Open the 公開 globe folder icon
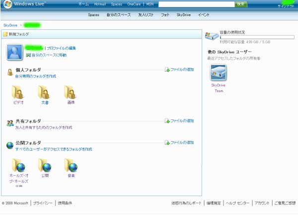Screen dimensions: 298x217 tap(45, 165)
